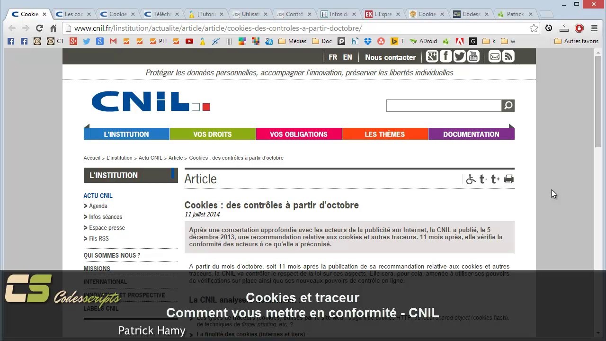The height and width of the screenshot is (341, 606).
Task: Click the vertical page scrollbar thumb
Action: [x=598, y=103]
